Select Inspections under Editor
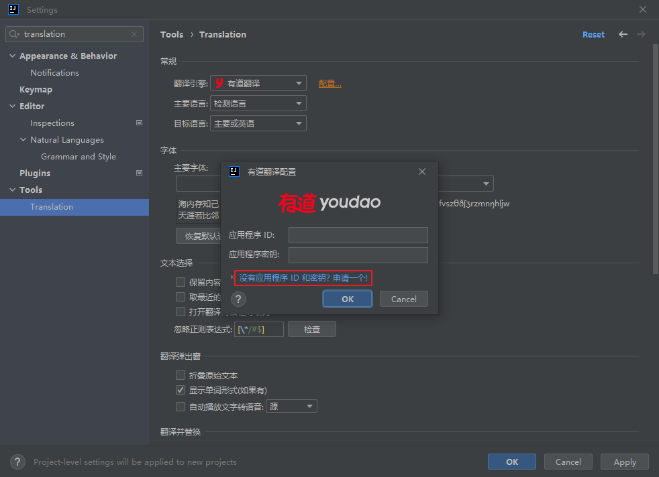 [x=52, y=123]
